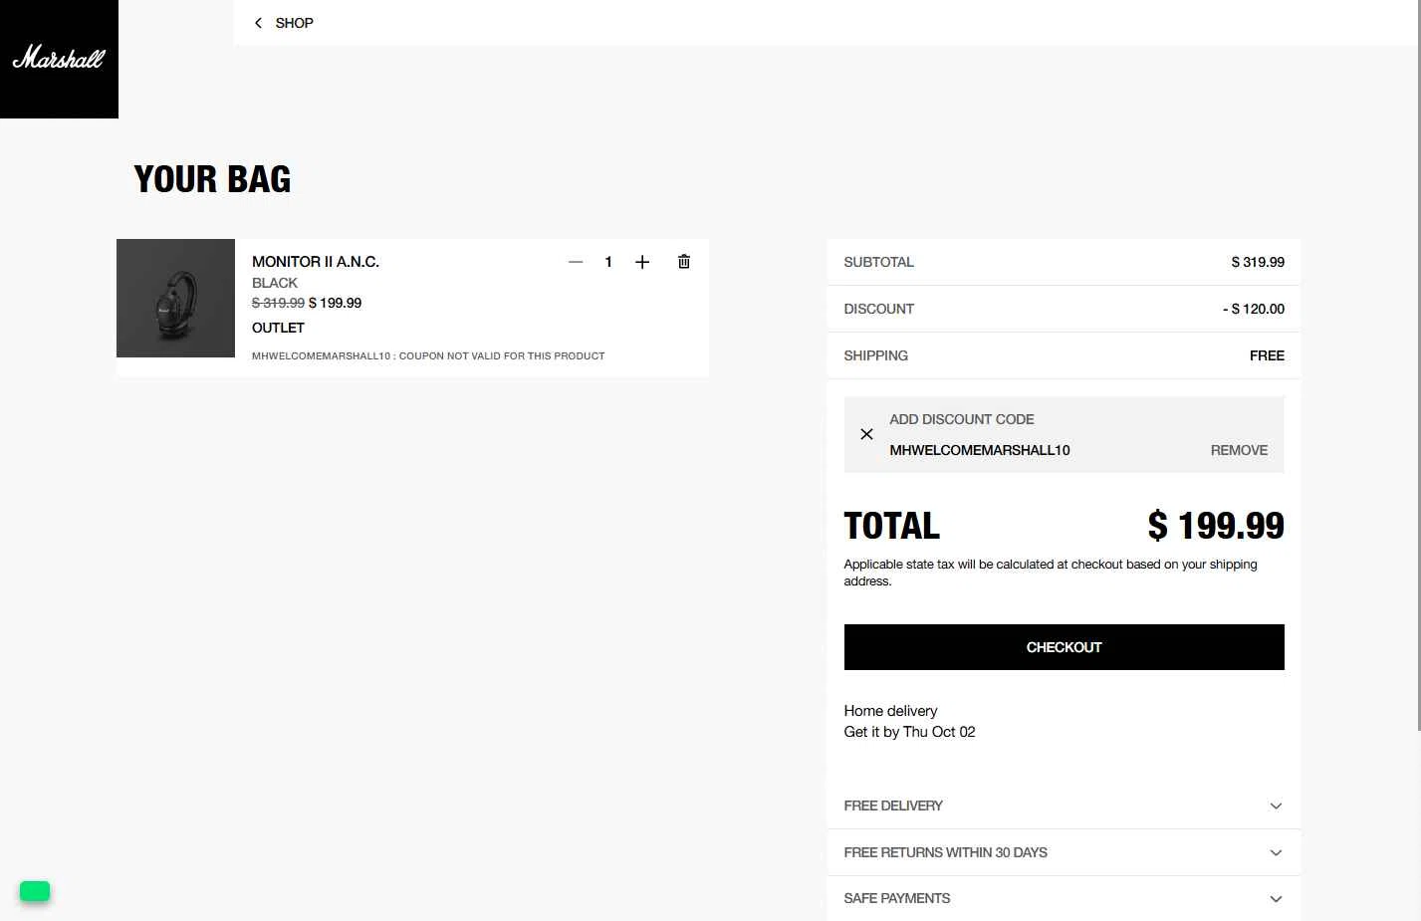
Task: Select the quantity value 1
Action: pos(608,262)
